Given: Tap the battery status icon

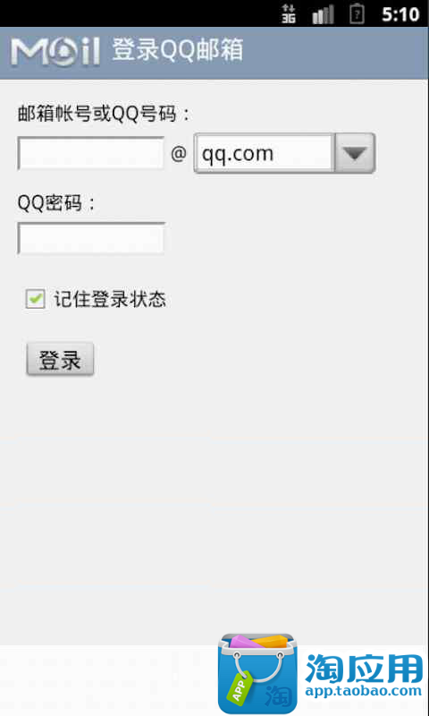Looking at the screenshot, I should point(357,13).
